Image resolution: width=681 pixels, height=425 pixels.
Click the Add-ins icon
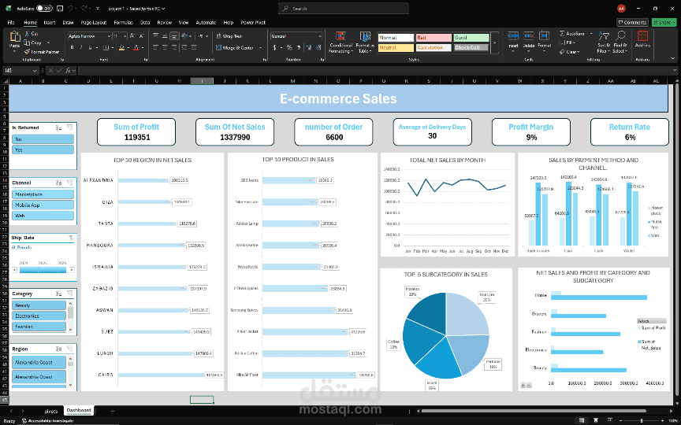(642, 36)
